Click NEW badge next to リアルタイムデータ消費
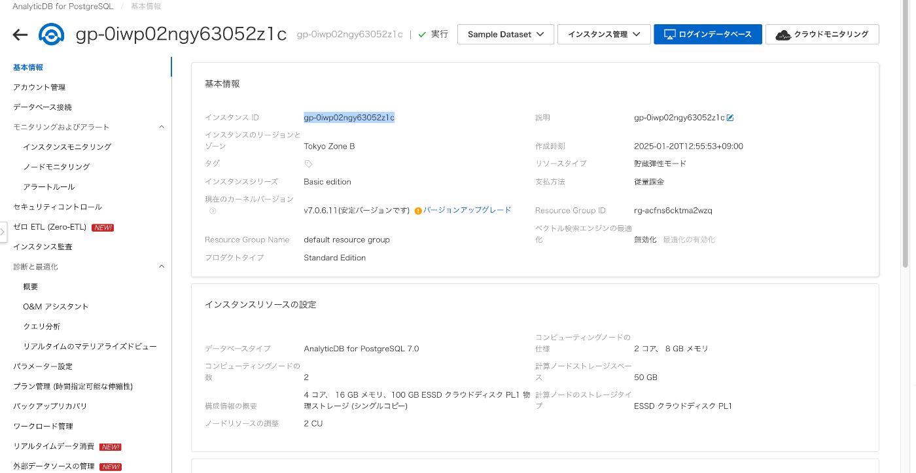This screenshot has height=473, width=916. click(x=110, y=447)
